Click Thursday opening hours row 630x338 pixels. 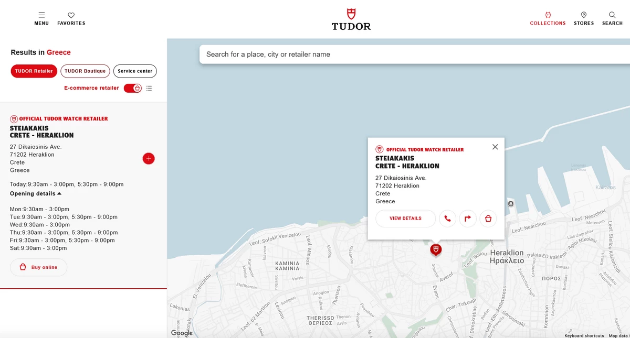coord(64,233)
